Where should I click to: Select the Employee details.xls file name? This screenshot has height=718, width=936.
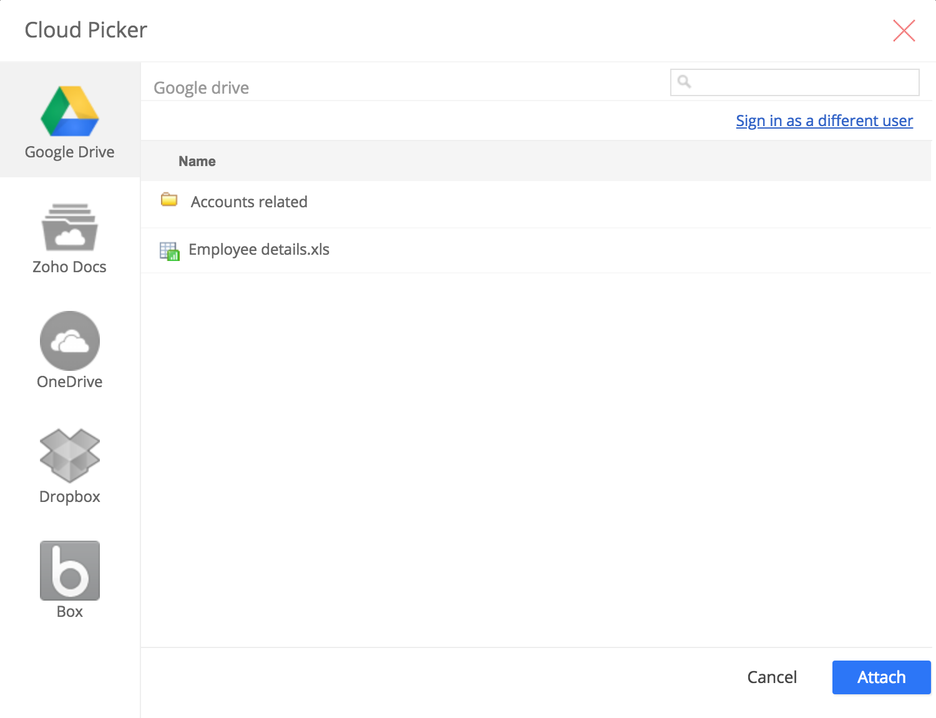point(259,250)
